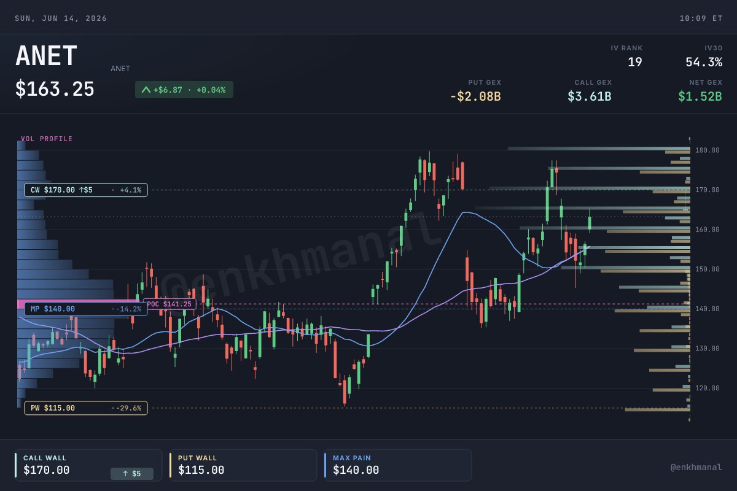Select the IV30 value 54.3%
The height and width of the screenshot is (491, 737).
point(704,62)
